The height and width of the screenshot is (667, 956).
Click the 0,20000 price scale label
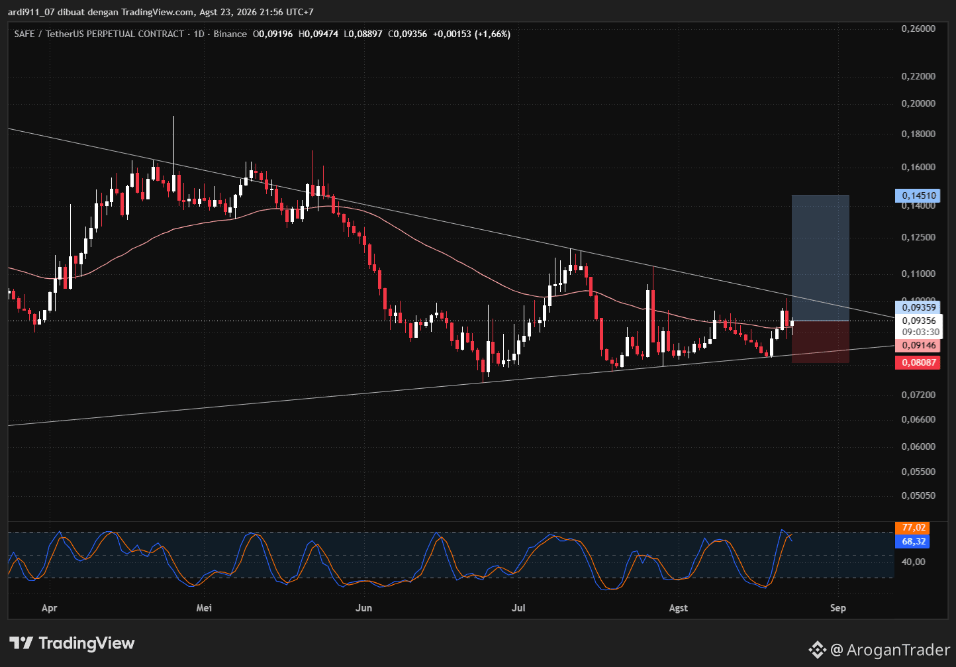coord(918,103)
